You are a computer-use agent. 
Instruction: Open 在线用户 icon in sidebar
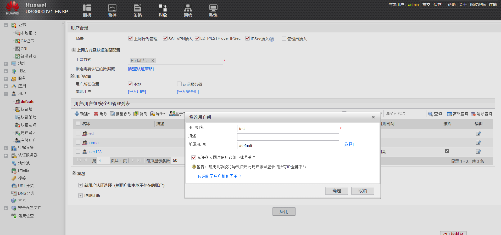18,141
